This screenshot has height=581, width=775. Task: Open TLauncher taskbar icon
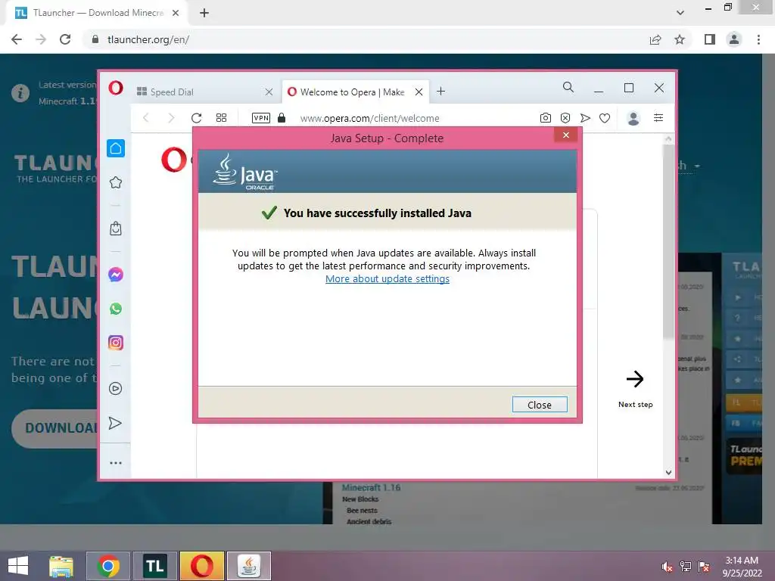154,566
